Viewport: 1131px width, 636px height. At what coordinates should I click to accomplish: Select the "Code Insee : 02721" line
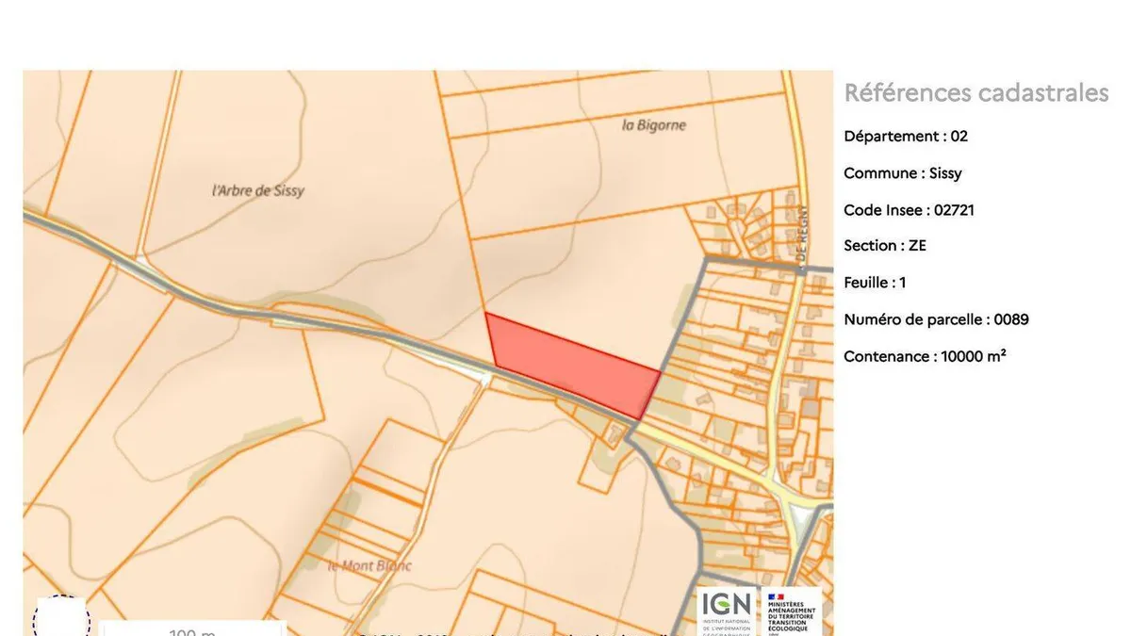[x=910, y=210]
